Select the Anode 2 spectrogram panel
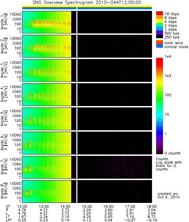This screenshot has height=222, width=189. coord(87,46)
